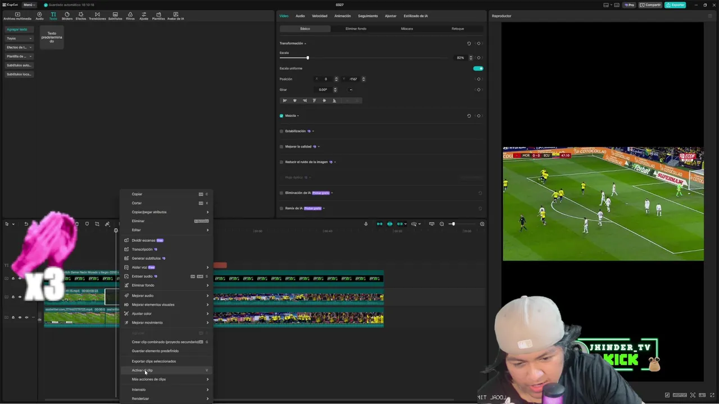Reset the Mezcla settings

(469, 116)
